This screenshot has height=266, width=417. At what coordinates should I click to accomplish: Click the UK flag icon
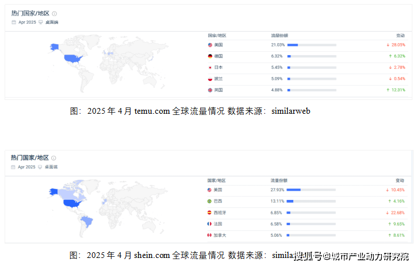click(x=210, y=90)
